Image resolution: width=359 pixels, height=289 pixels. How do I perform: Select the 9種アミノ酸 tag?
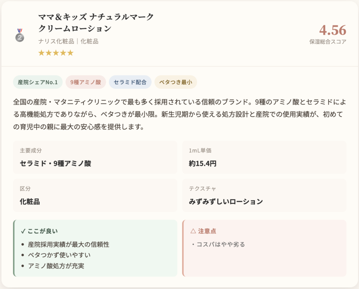86,82
